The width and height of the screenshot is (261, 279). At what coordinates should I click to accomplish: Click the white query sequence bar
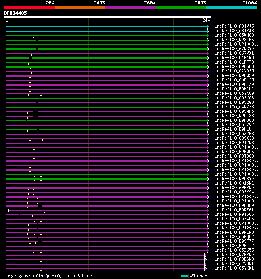point(108,17)
